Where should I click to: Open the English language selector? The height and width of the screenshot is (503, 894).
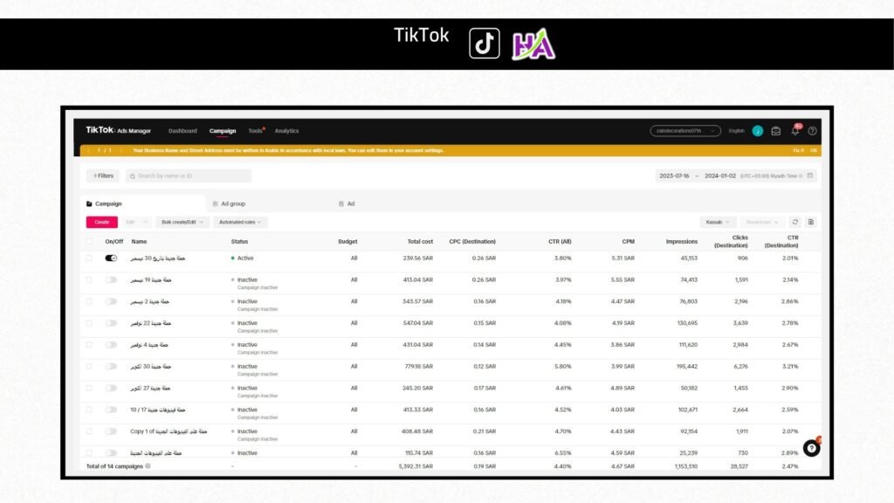[736, 131]
